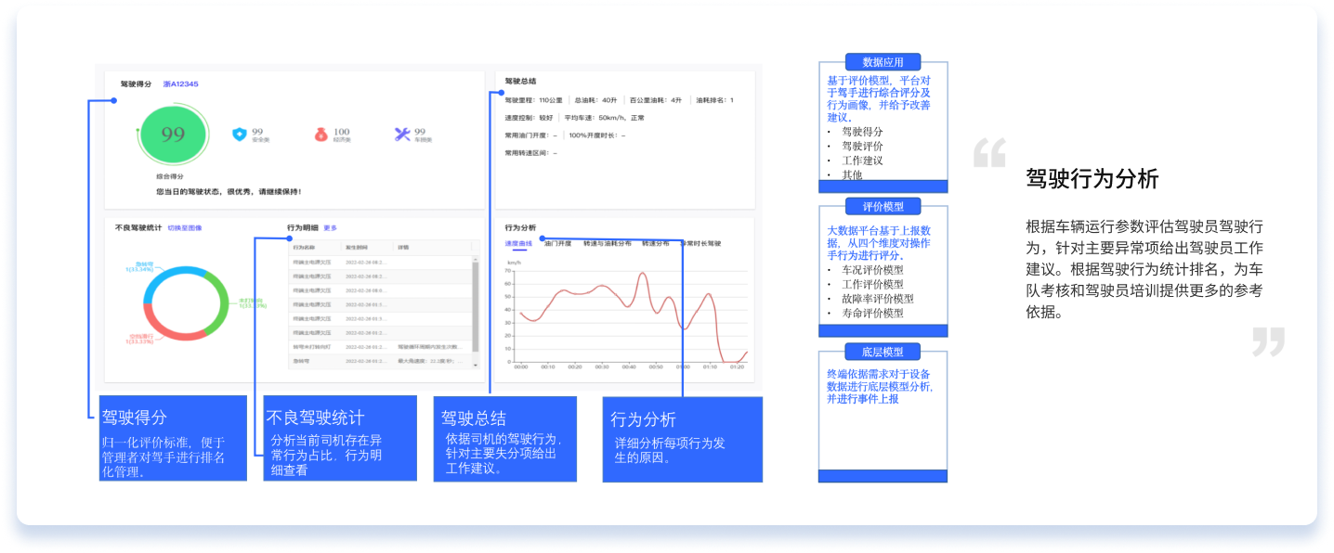This screenshot has width=1334, height=553.
Task: Switch to the 转速分布 tab
Action: click(x=655, y=242)
